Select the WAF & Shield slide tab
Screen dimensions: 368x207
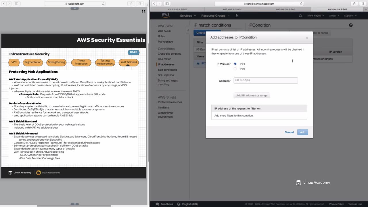[129, 62]
